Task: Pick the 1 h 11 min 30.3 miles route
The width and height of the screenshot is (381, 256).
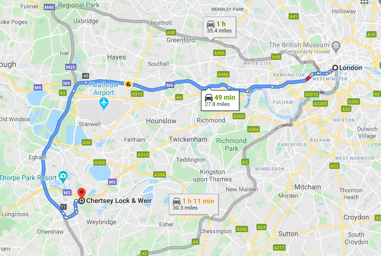Action: 193,204
